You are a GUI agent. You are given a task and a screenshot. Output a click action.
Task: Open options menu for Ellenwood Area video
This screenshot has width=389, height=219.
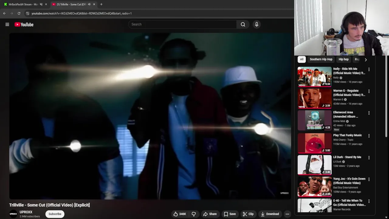click(369, 113)
